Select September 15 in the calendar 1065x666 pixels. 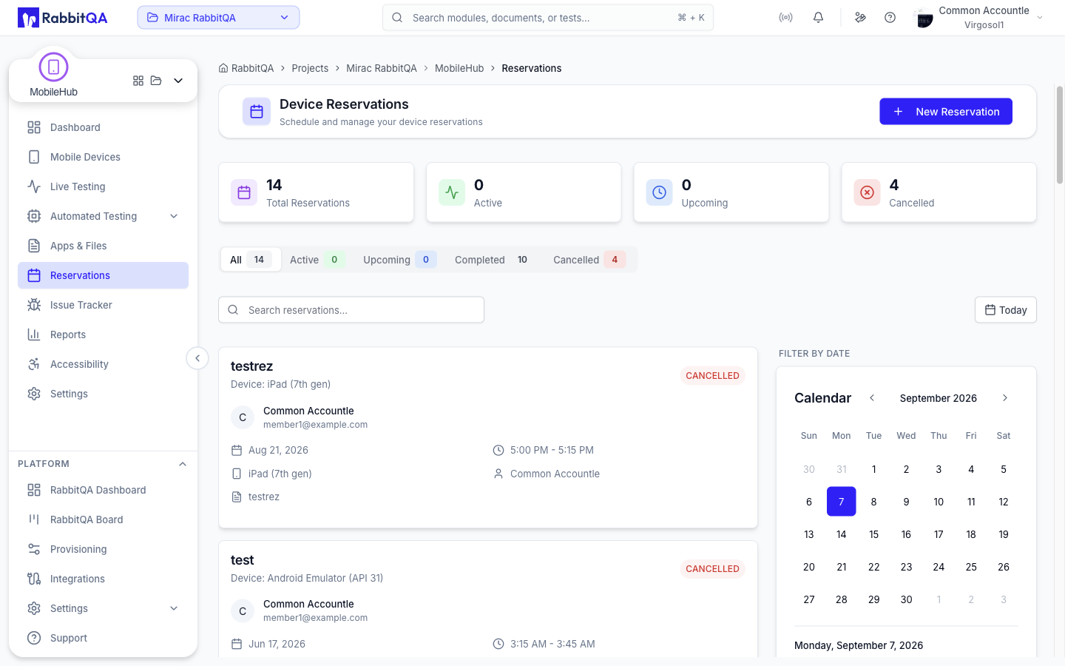coord(873,534)
